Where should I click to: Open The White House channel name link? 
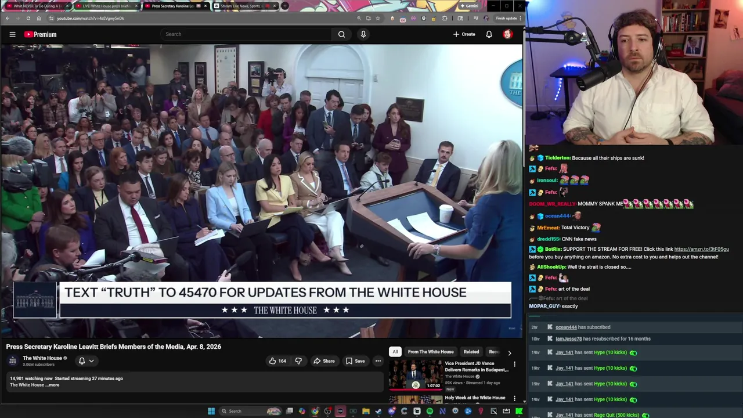coord(42,358)
